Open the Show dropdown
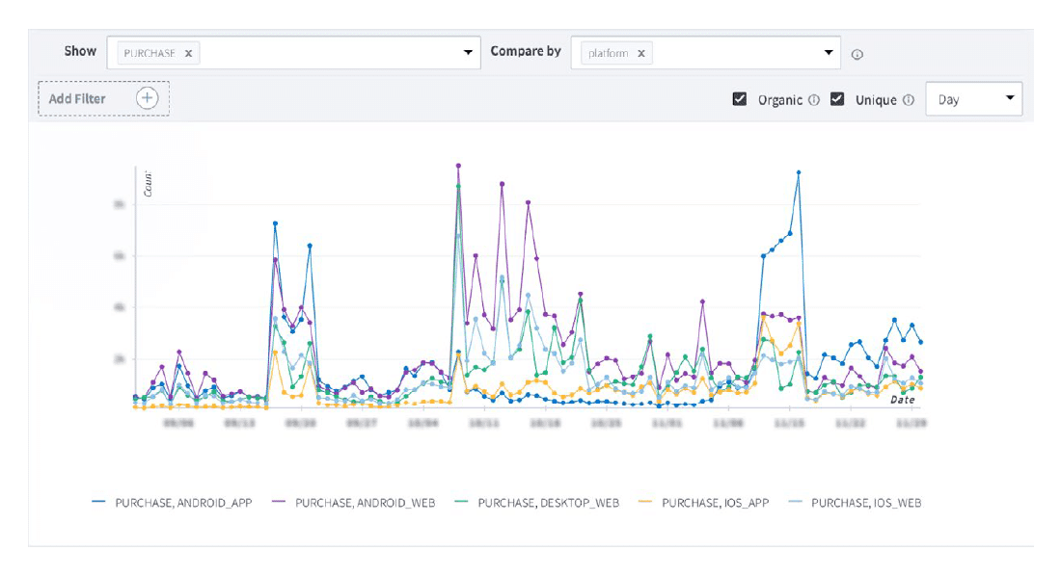1061x576 pixels. click(x=469, y=52)
